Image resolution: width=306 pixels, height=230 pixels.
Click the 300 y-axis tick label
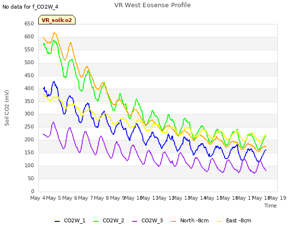coord(29,114)
